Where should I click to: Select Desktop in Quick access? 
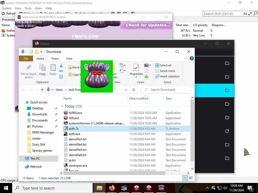coord(38,108)
